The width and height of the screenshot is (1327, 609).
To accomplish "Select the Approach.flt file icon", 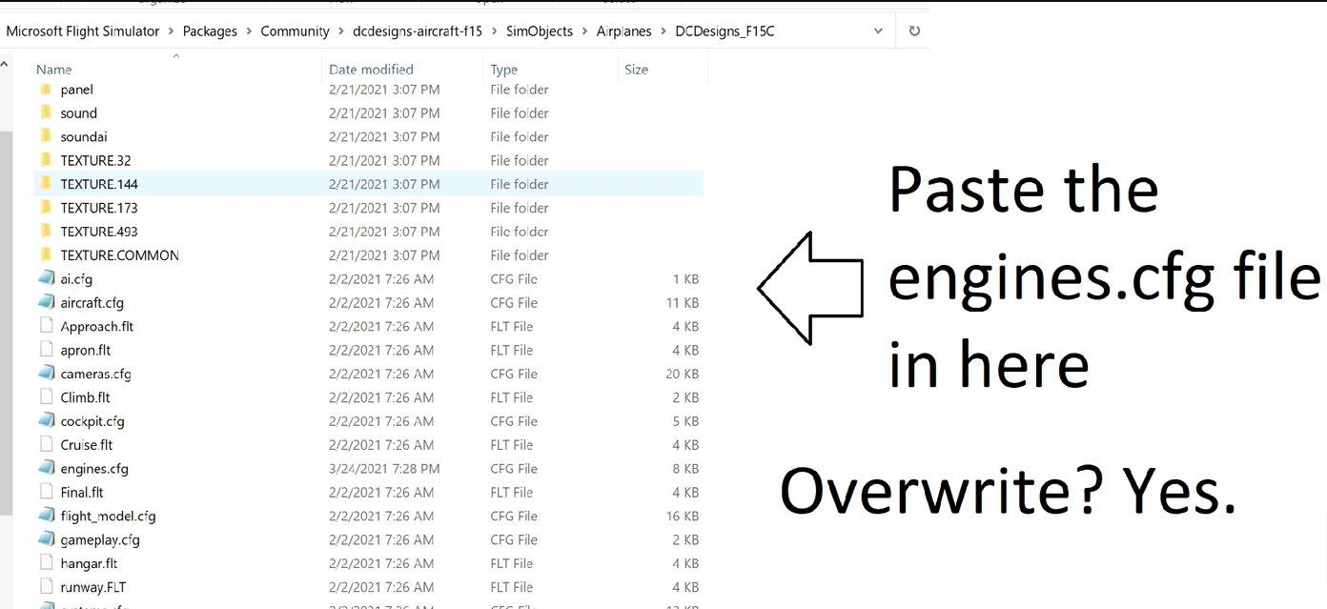I will click(46, 326).
